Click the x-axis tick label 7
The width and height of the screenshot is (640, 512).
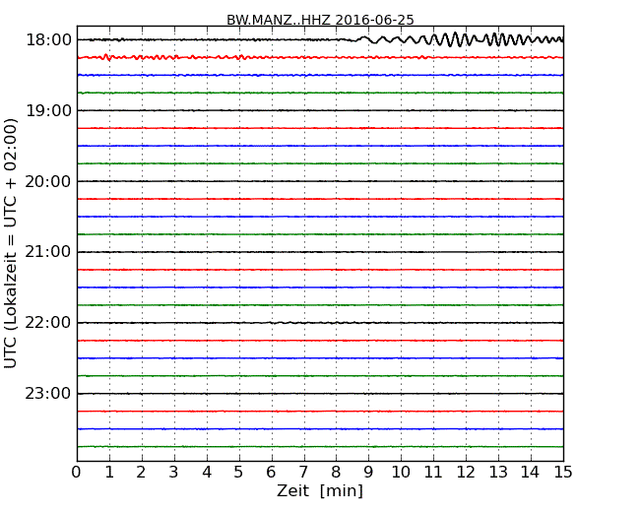303,473
